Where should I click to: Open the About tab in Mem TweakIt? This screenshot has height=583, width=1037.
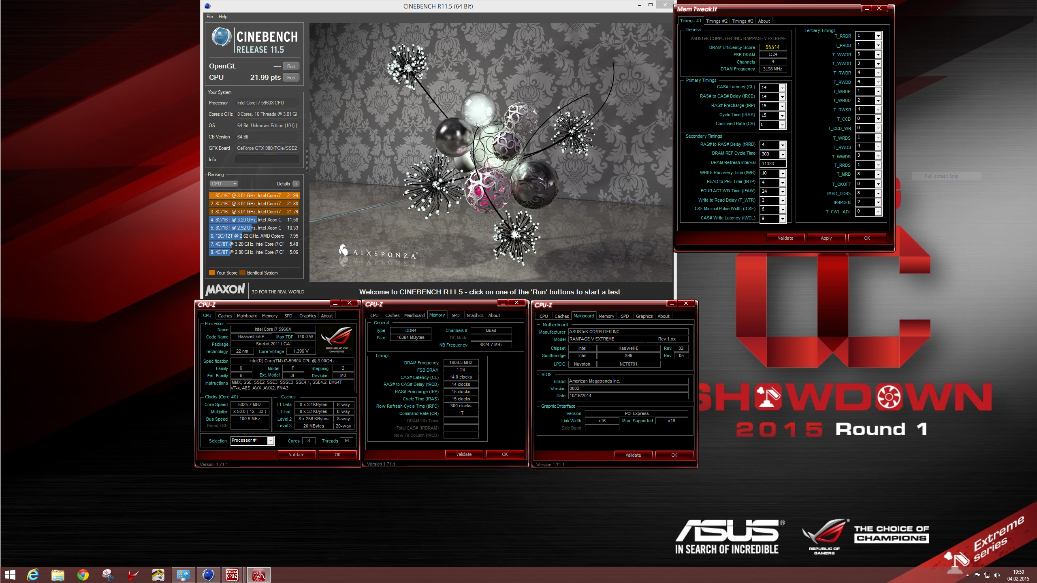764,21
